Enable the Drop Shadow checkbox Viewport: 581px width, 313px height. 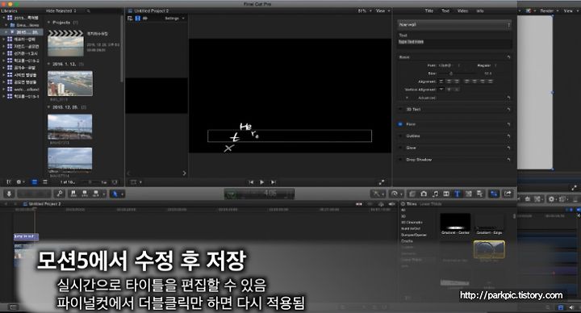point(400,160)
